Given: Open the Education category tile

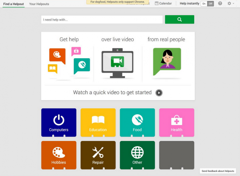Looking at the screenshot, I should (x=98, y=123).
